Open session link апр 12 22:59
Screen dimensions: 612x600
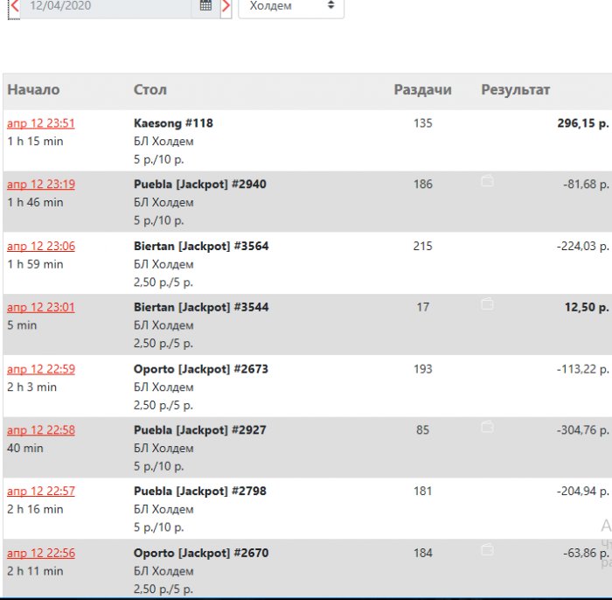41,369
